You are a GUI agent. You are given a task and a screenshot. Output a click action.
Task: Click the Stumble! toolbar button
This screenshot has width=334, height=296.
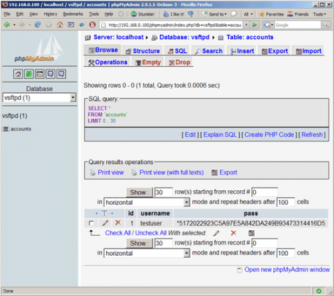pyautogui.click(x=143, y=14)
